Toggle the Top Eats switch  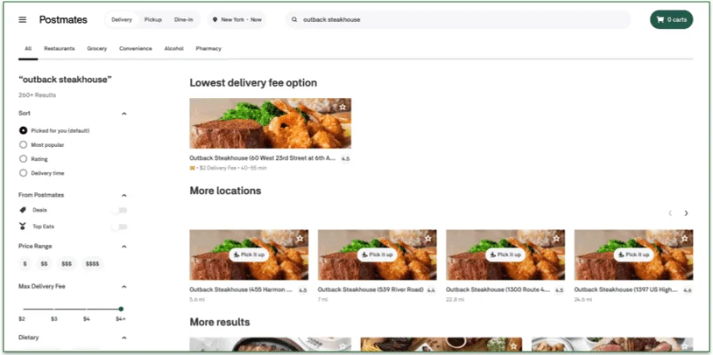[120, 226]
